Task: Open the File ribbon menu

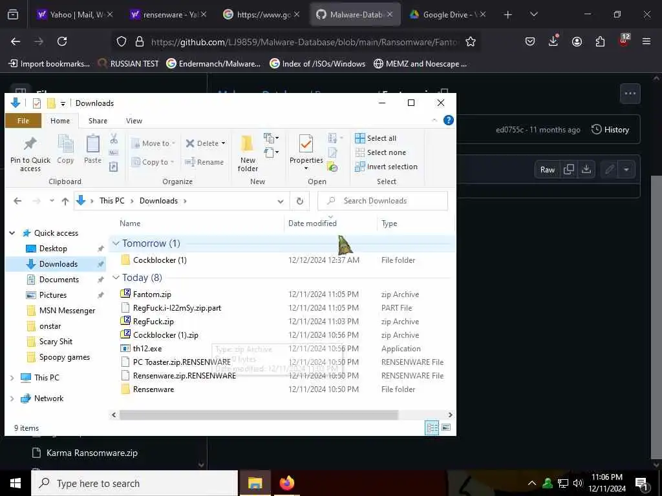Action: point(23,121)
